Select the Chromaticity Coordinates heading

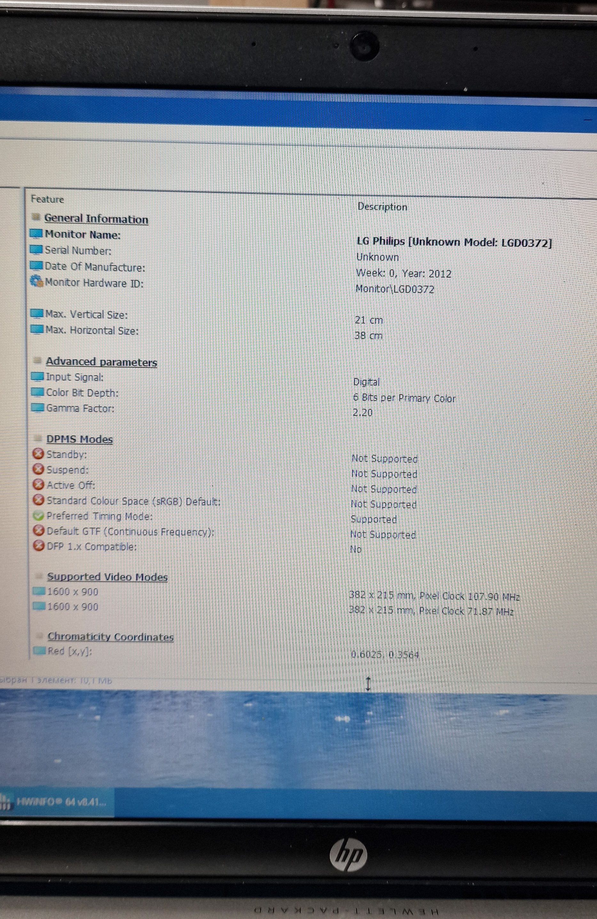click(x=111, y=637)
